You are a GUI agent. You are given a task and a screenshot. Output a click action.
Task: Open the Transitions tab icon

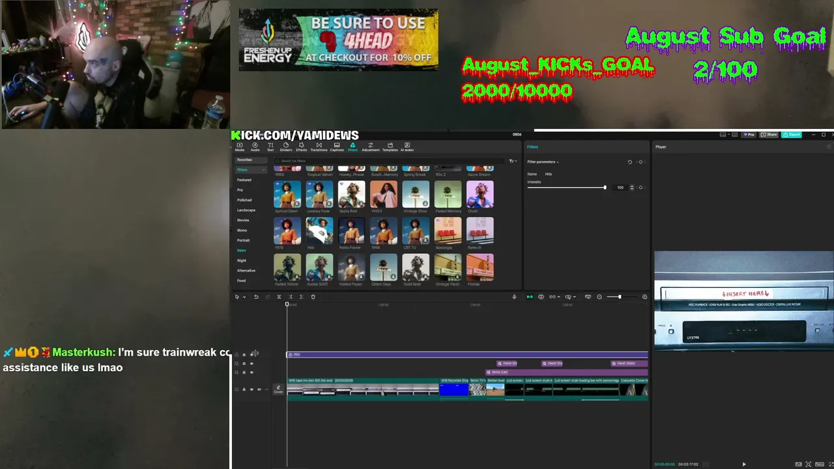[x=319, y=145]
